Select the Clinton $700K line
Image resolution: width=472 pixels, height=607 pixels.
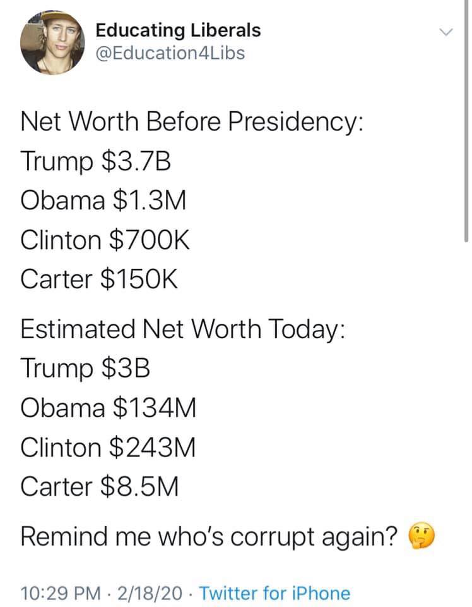point(105,240)
